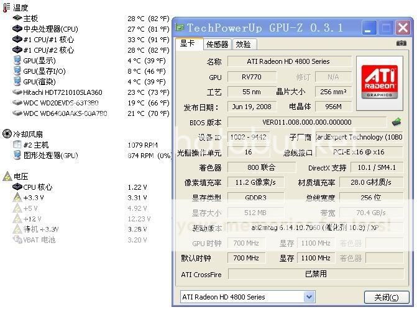Click the GPU(显存I/O) temperature 8 °C
Image resolution: width=417 pixels, height=310 pixels.
tap(147, 71)
